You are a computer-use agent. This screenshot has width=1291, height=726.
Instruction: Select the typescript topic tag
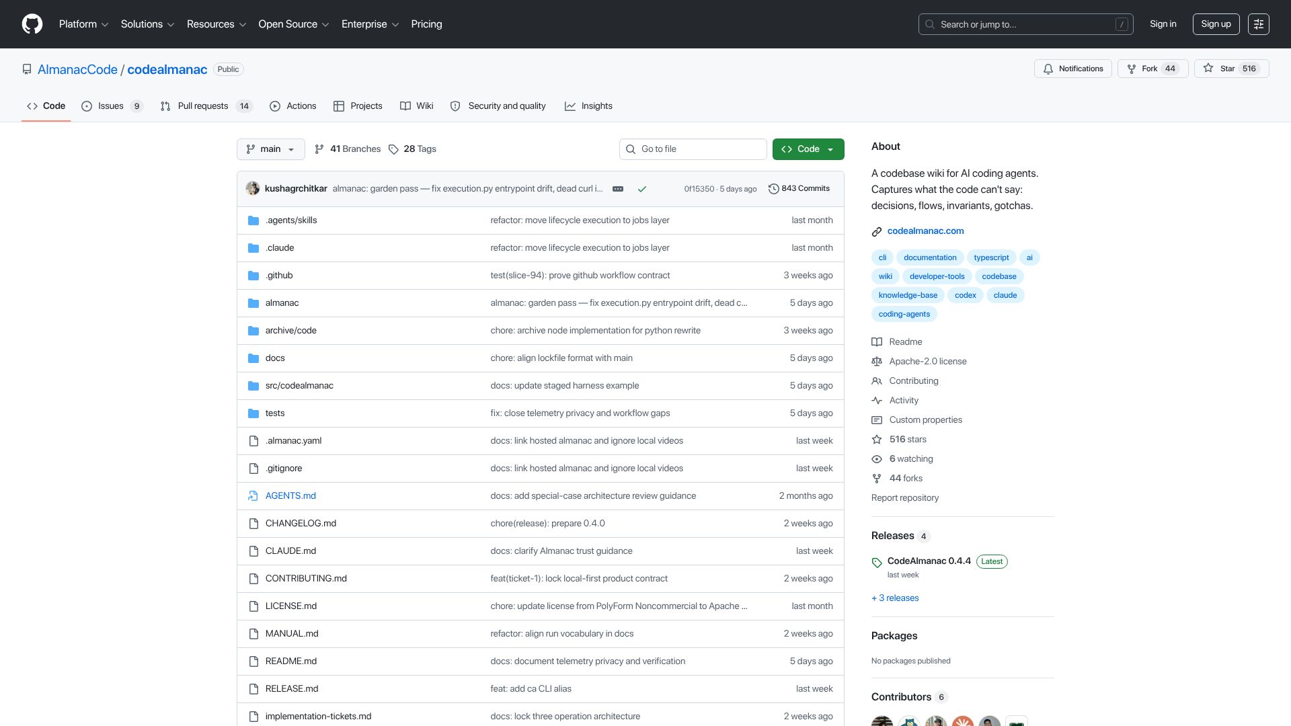click(991, 258)
